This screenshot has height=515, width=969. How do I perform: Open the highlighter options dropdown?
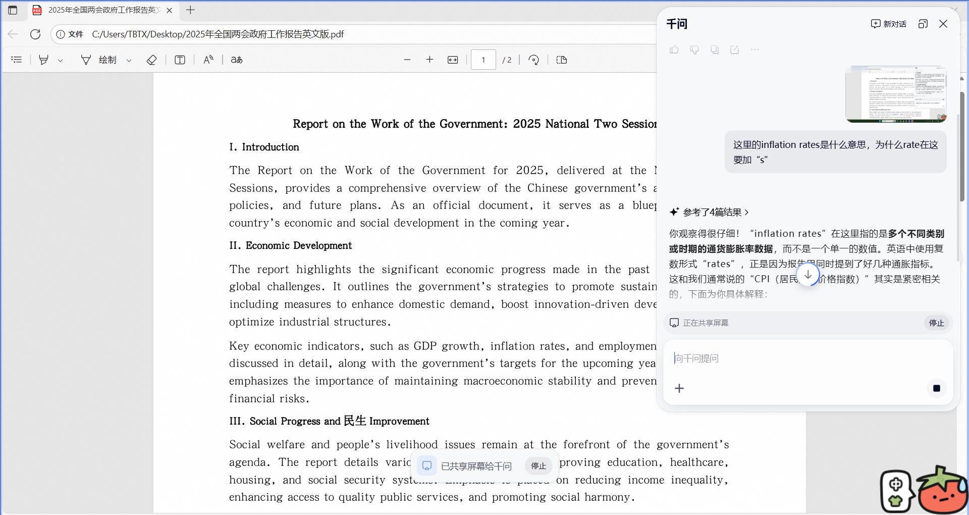pos(61,61)
